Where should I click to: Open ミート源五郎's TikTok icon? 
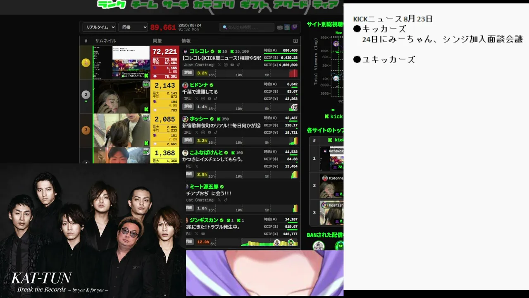pyautogui.click(x=226, y=200)
